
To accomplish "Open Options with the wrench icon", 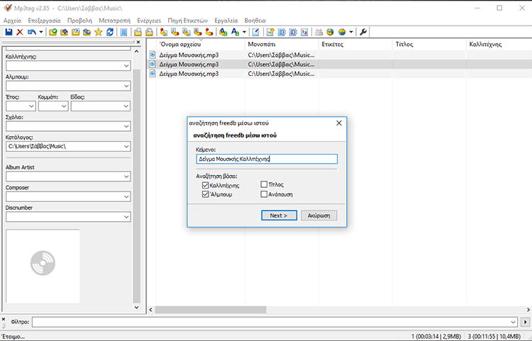I will 363,32.
